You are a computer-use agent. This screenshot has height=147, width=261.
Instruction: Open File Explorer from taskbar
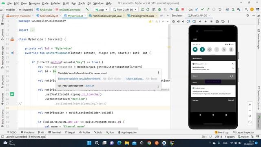(x=127, y=143)
